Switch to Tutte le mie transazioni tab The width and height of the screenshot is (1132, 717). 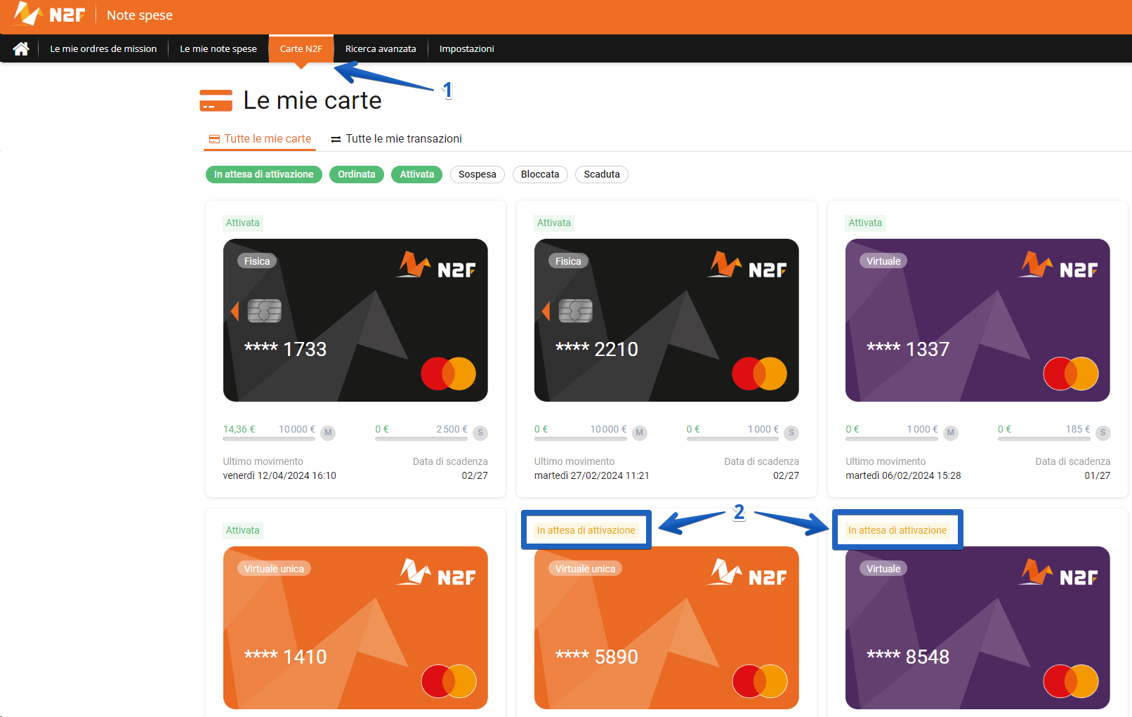(x=397, y=138)
